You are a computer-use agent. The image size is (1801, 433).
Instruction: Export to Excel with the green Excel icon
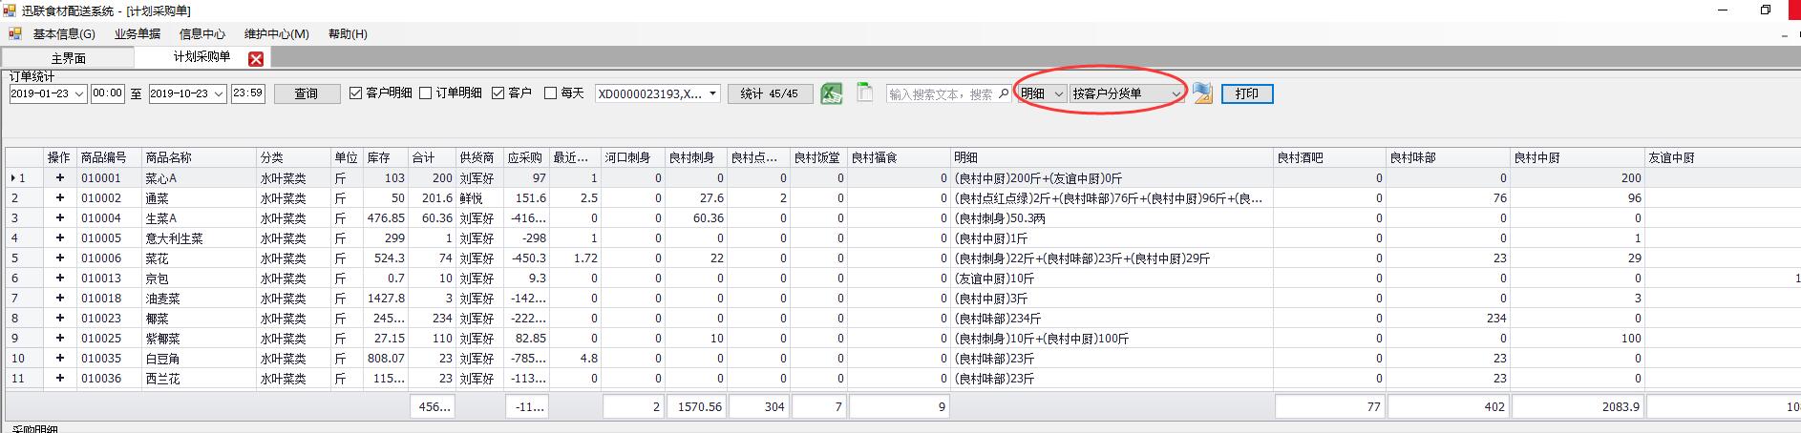(832, 93)
